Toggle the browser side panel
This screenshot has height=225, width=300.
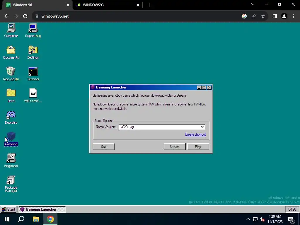tap(275, 16)
